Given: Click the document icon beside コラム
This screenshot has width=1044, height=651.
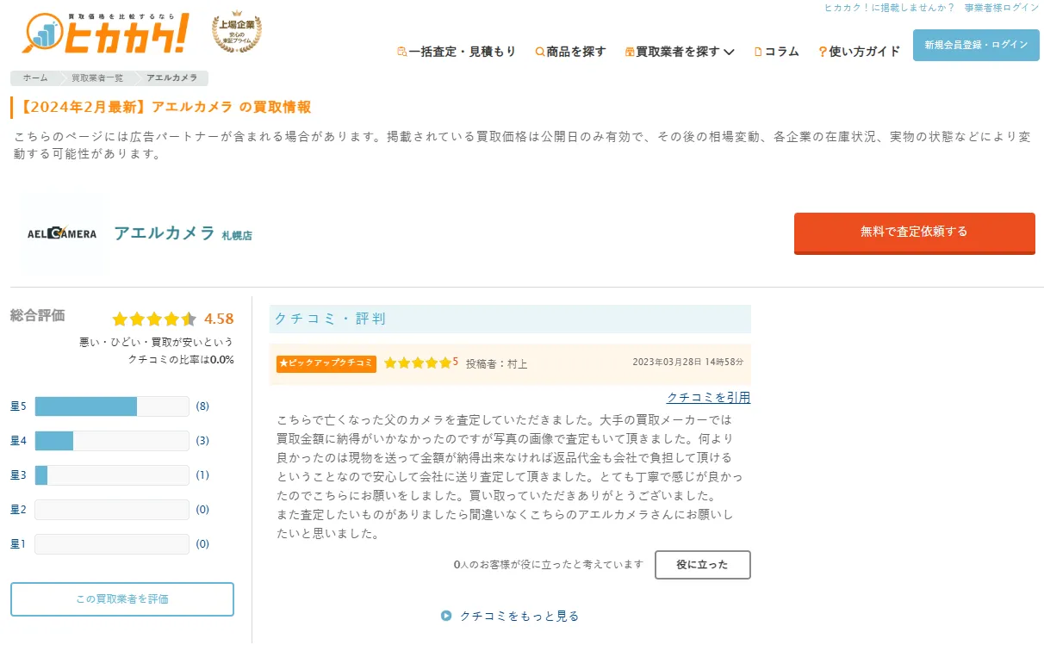Looking at the screenshot, I should [x=758, y=52].
